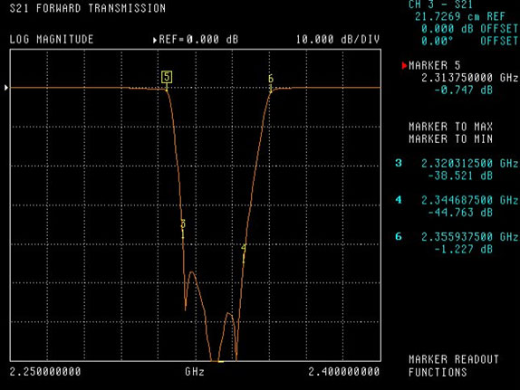Click the cyan marker number 6
The width and height of the screenshot is (520, 390).
399,236
